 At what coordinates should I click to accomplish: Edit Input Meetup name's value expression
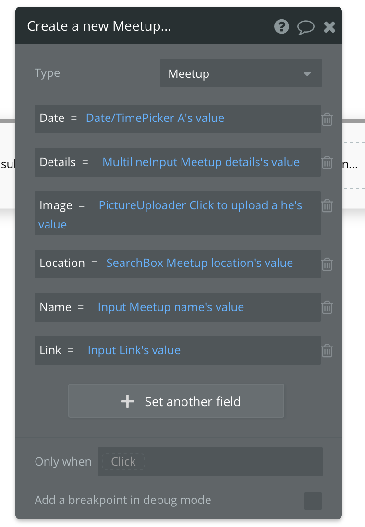[x=170, y=307]
